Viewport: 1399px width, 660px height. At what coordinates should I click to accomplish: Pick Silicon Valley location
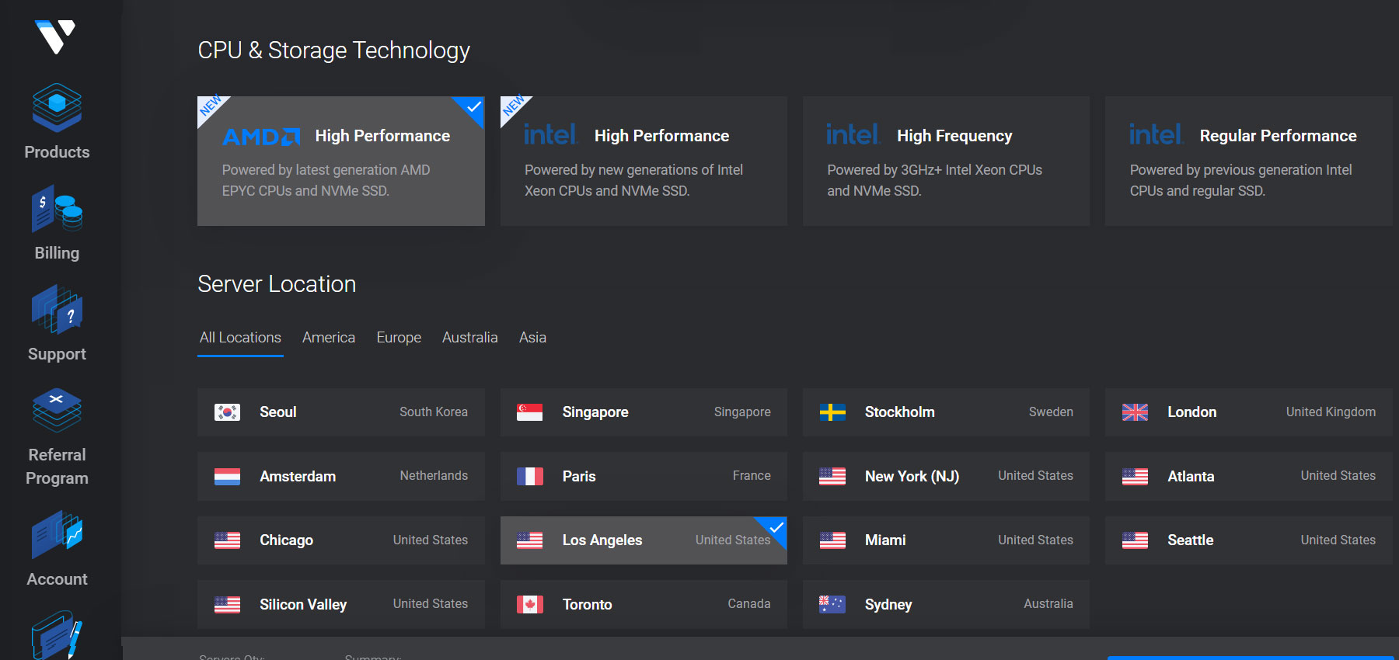point(341,604)
